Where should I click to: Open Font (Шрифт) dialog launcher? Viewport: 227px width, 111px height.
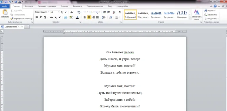(80, 22)
